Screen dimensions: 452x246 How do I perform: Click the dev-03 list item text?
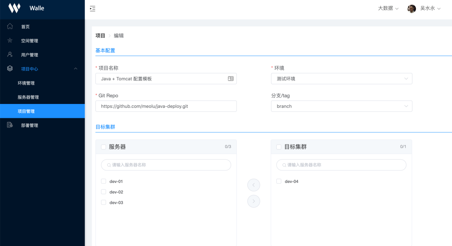point(116,203)
